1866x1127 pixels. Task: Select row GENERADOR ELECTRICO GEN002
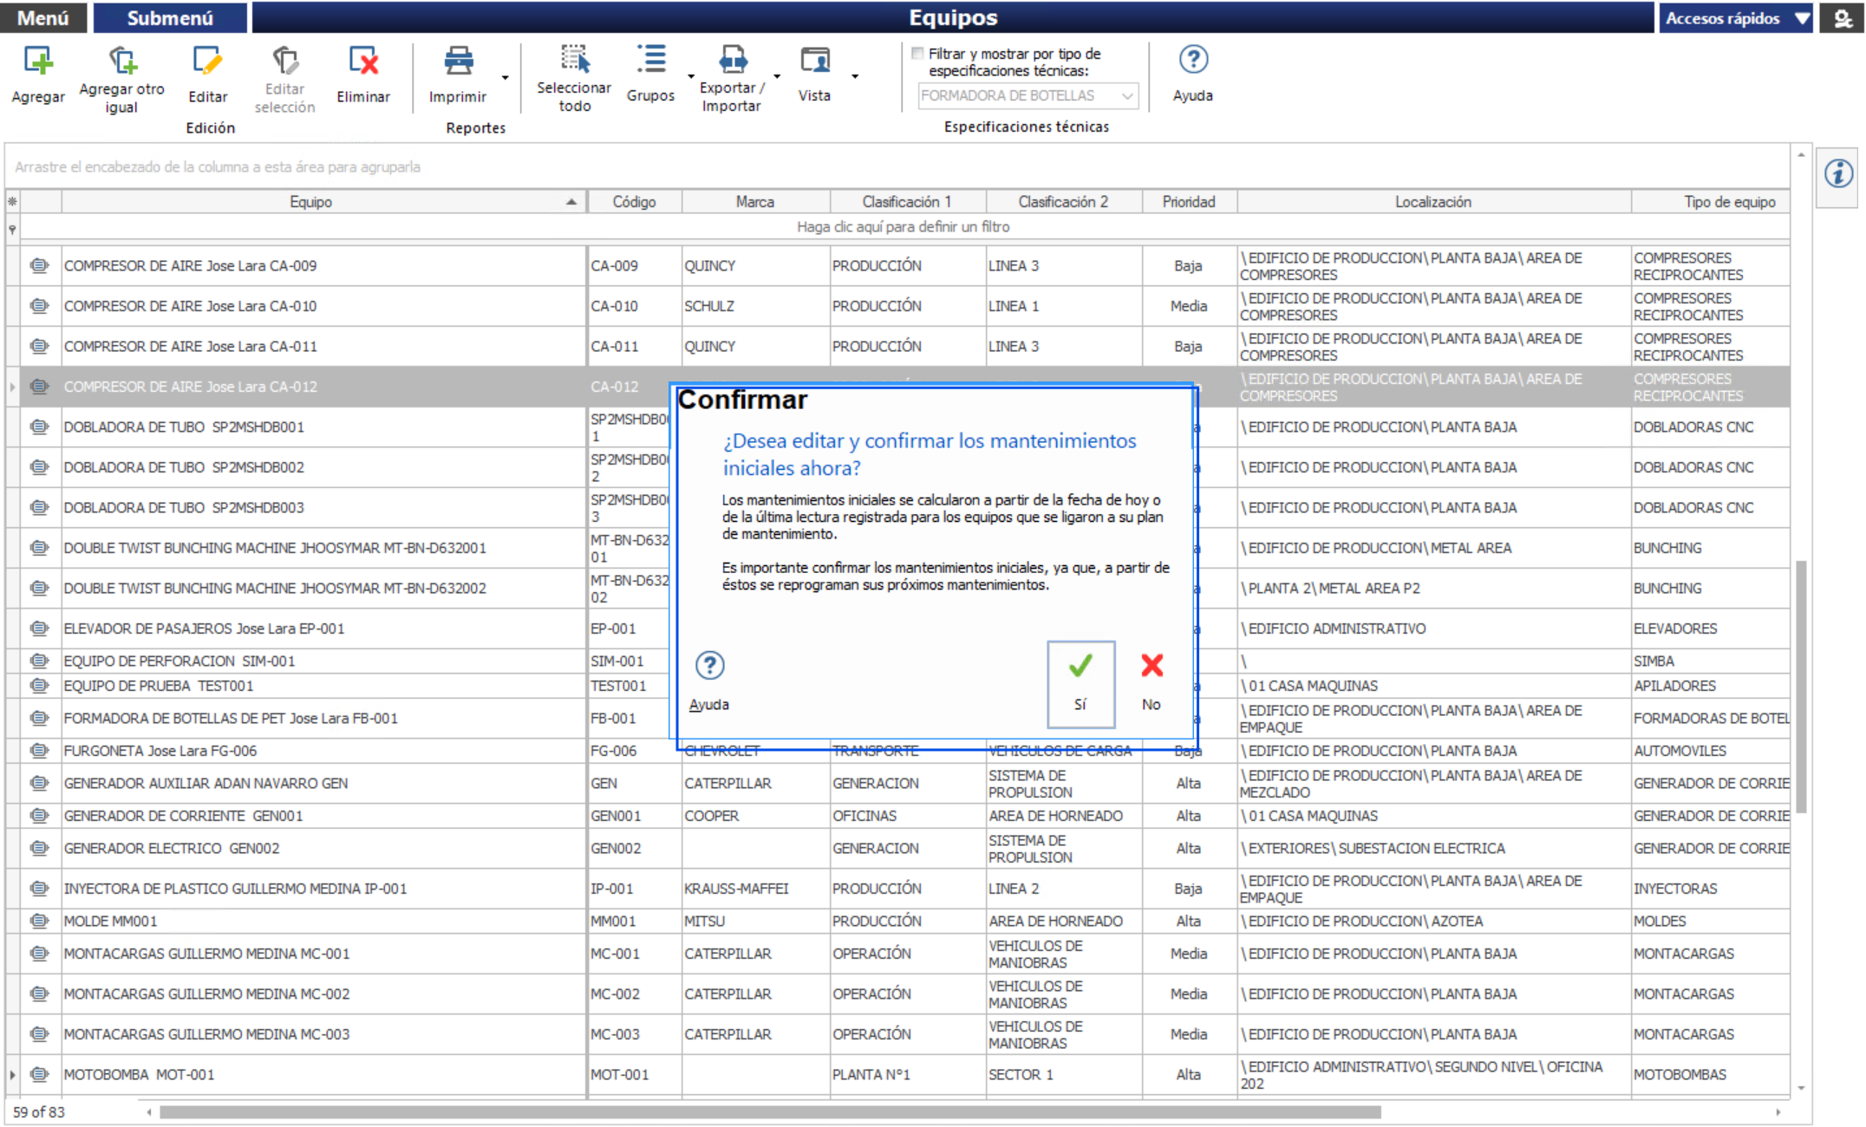click(897, 849)
